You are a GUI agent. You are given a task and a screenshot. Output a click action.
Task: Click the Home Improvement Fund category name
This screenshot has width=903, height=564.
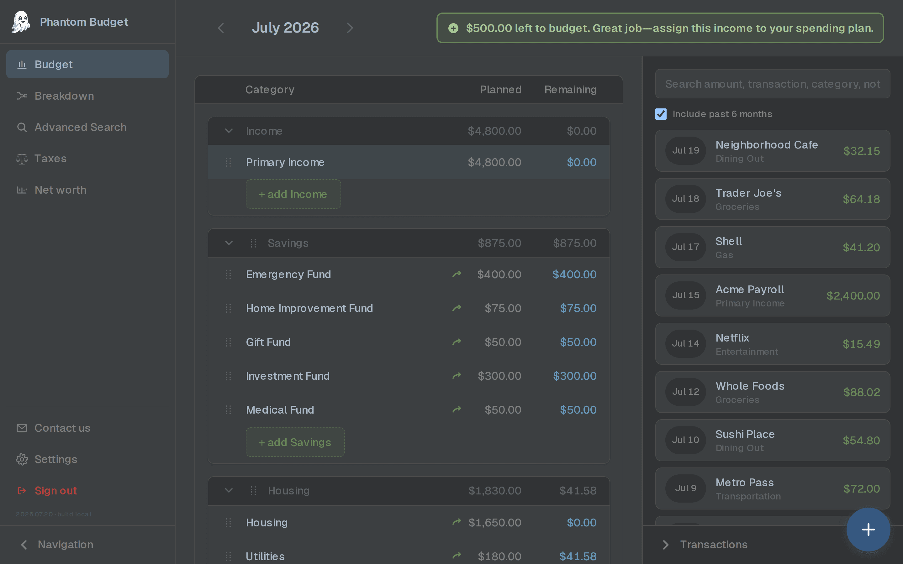click(309, 309)
